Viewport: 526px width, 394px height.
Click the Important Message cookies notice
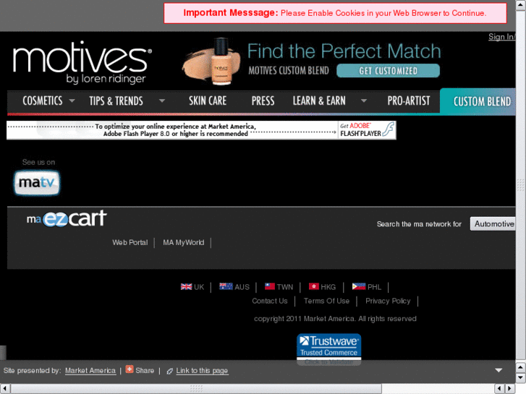click(x=335, y=13)
